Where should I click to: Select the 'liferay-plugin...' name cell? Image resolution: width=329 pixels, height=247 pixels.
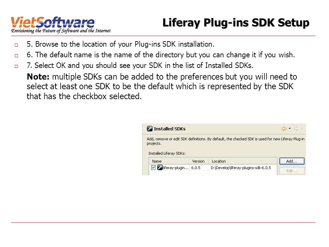(x=176, y=168)
